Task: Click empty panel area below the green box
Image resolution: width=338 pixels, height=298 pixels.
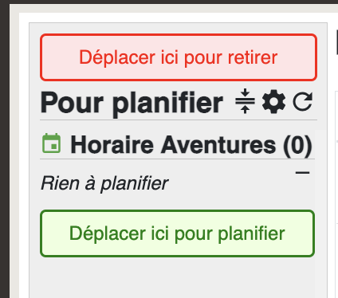Action: coord(177,277)
